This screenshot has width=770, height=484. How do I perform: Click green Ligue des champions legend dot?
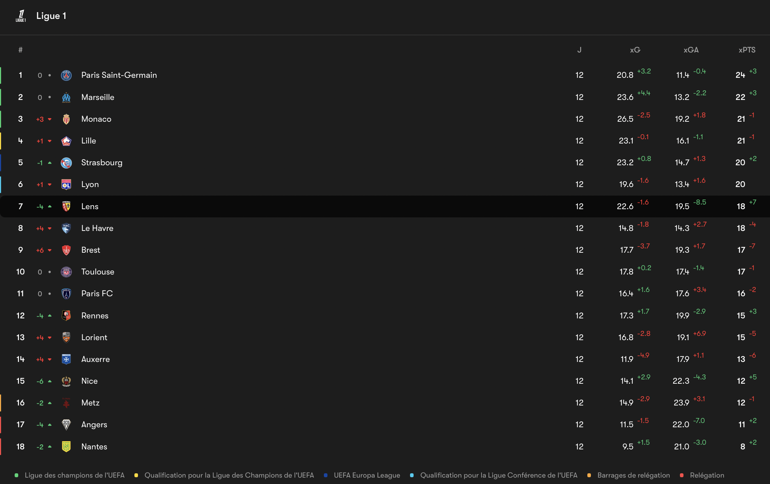point(16,475)
